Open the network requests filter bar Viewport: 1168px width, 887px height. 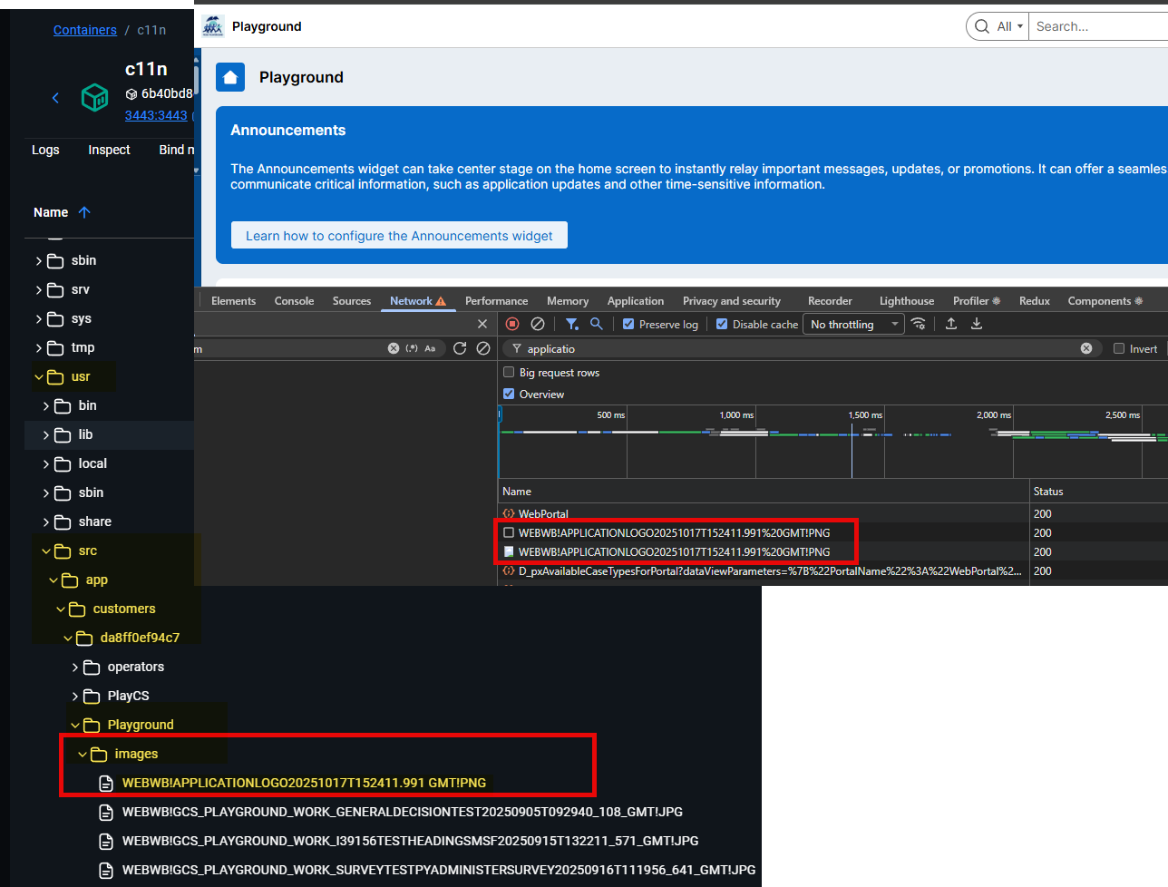click(x=571, y=324)
